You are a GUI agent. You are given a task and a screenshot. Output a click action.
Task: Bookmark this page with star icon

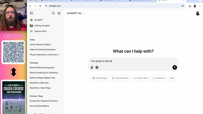(x=182, y=6)
